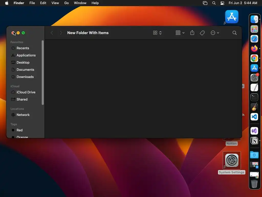Viewport: 262px width, 197px height.
Task: Open the File menu
Action: click(x=32, y=3)
